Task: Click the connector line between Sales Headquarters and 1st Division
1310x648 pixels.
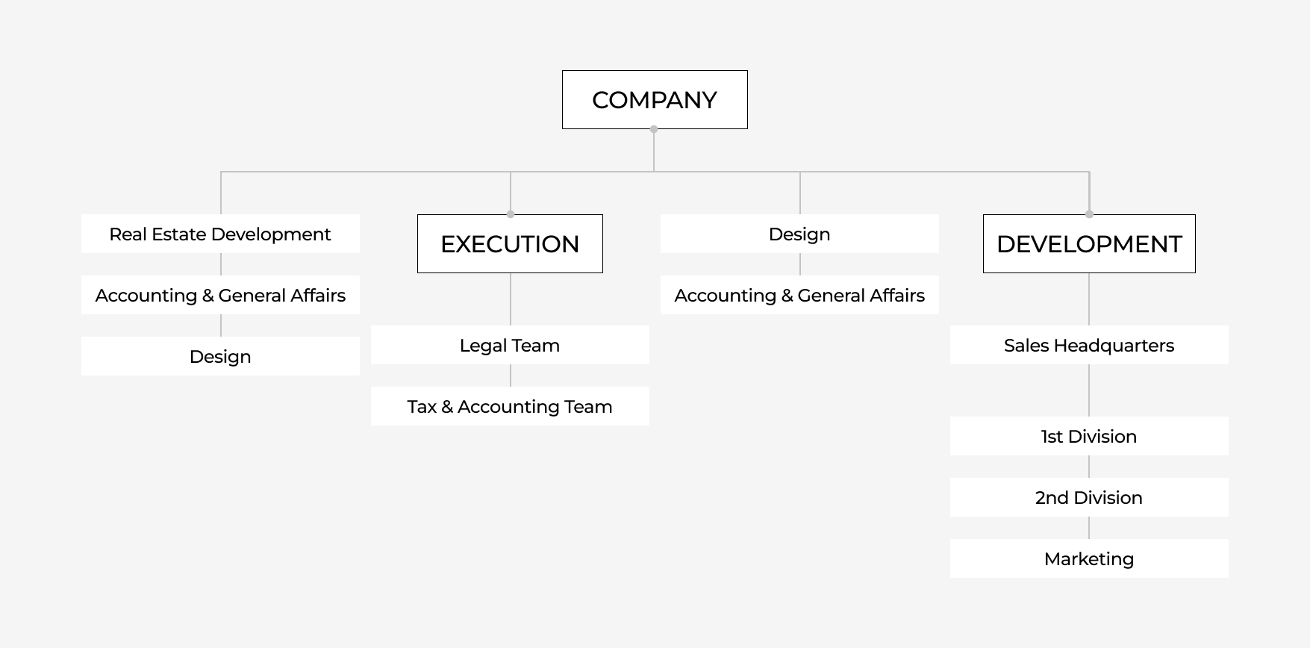Action: point(1089,390)
